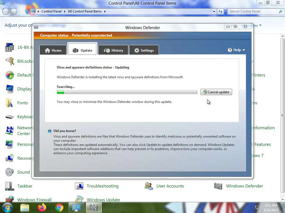This screenshot has height=213, width=285.
Task: Click the search magnifier icon in Control Panel
Action: pyautogui.click(x=281, y=11)
